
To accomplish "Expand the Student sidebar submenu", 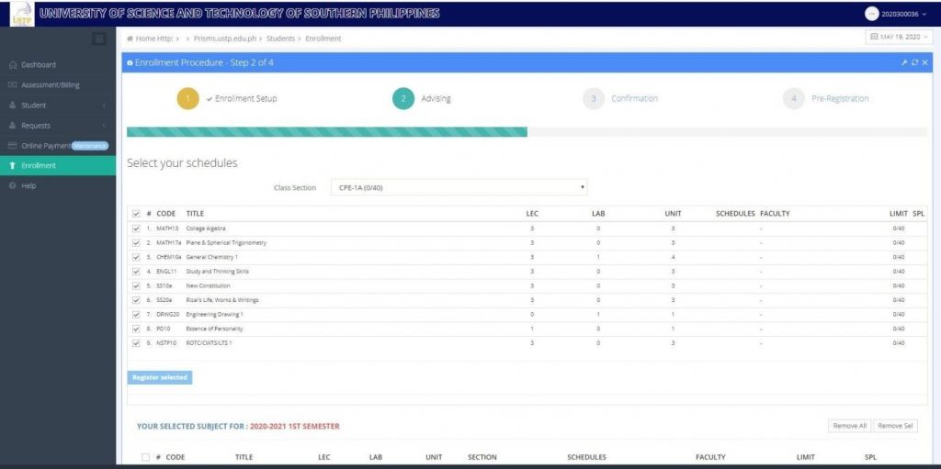I will [x=57, y=105].
